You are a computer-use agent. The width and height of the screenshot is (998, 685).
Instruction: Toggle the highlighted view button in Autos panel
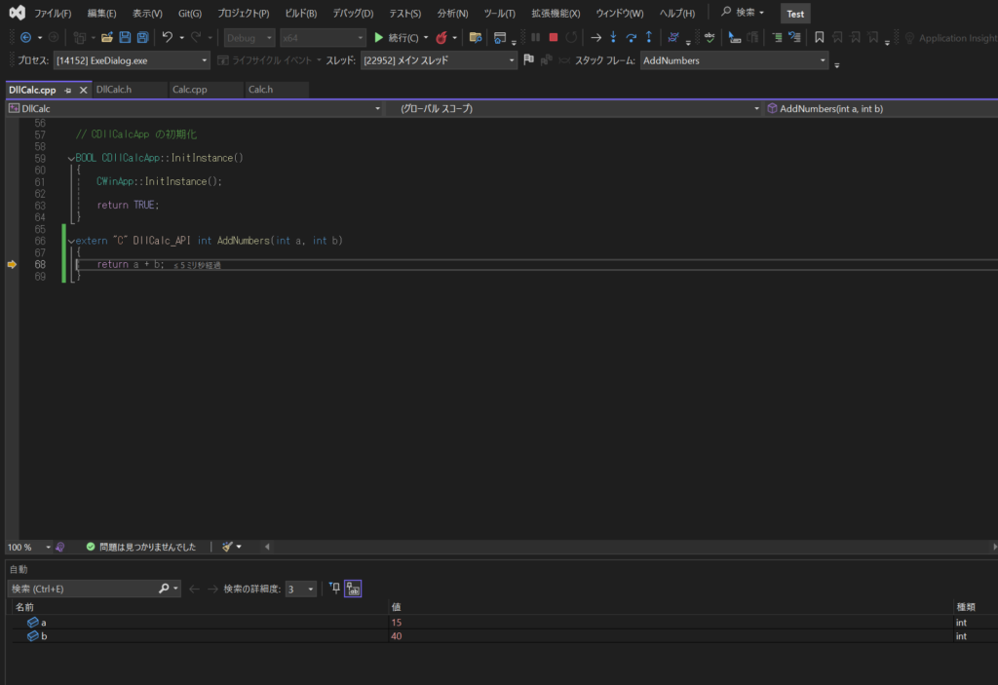coord(353,589)
